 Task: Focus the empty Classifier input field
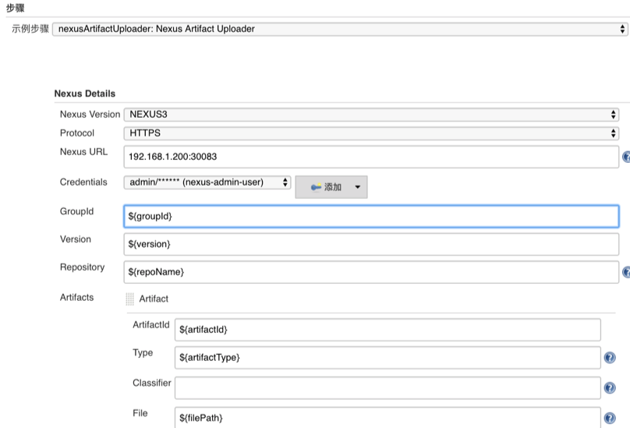(388, 387)
